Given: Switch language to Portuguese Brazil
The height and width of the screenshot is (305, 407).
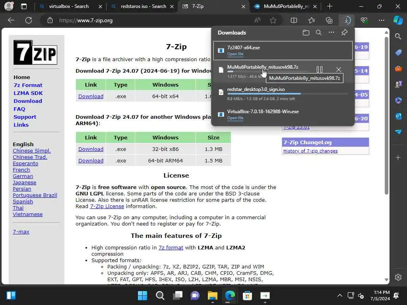Looking at the screenshot, I should click(x=35, y=195).
